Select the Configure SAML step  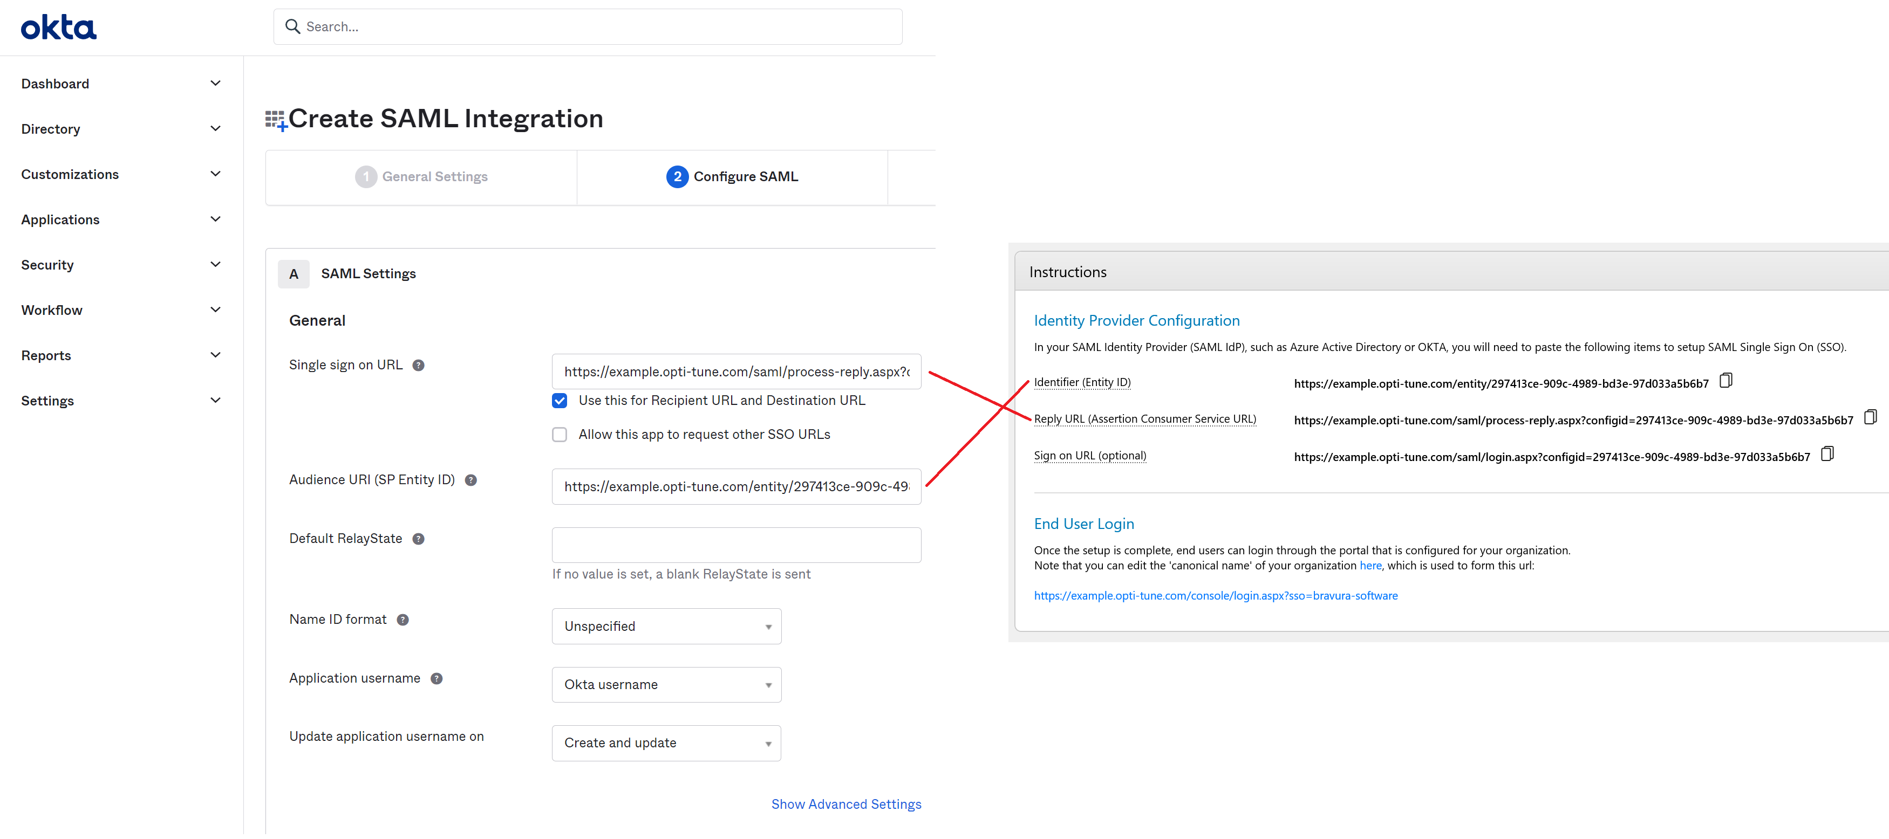pyautogui.click(x=732, y=177)
